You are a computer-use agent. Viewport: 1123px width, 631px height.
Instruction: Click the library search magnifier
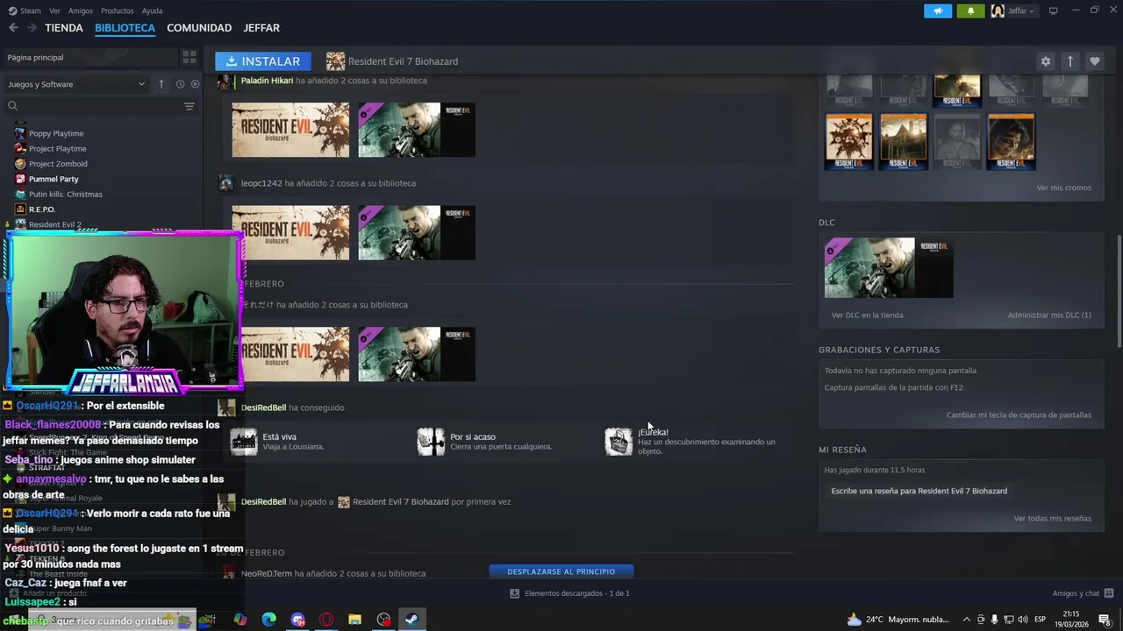pos(12,106)
